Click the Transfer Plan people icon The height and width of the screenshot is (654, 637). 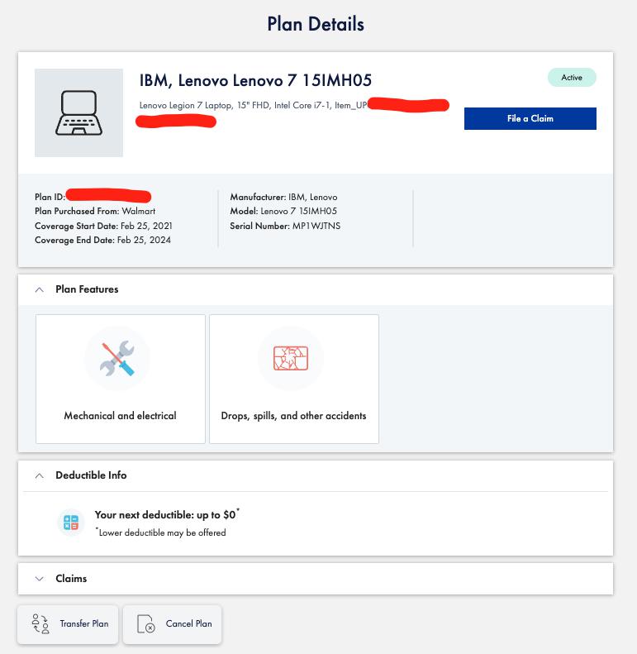click(40, 624)
